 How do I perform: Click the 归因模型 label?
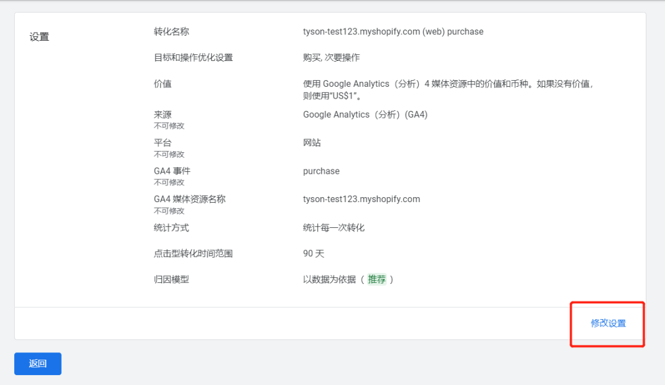click(x=171, y=280)
